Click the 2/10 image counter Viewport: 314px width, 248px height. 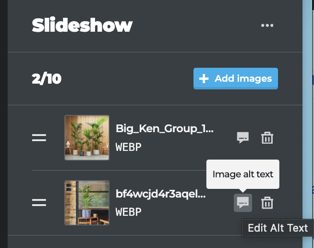47,79
